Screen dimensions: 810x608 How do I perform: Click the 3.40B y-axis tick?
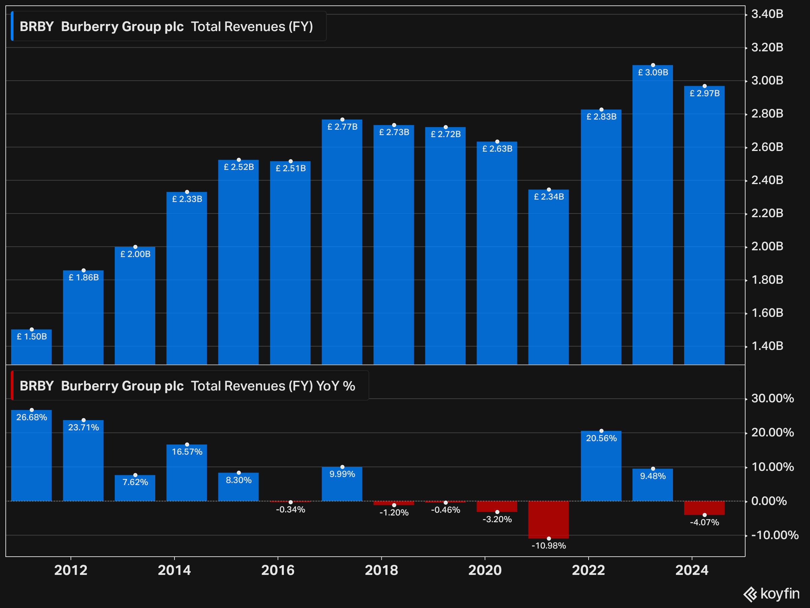pyautogui.click(x=767, y=14)
